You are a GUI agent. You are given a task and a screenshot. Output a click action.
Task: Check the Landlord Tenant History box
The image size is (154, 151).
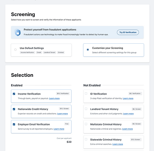tap(86, 109)
